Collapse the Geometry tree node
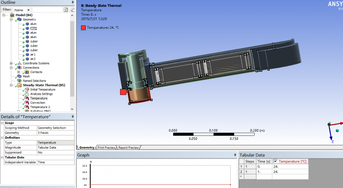 coord(11,19)
